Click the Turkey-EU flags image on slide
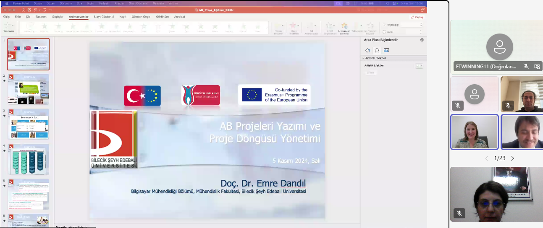Screen dimensions: 543x228 pos(142,96)
